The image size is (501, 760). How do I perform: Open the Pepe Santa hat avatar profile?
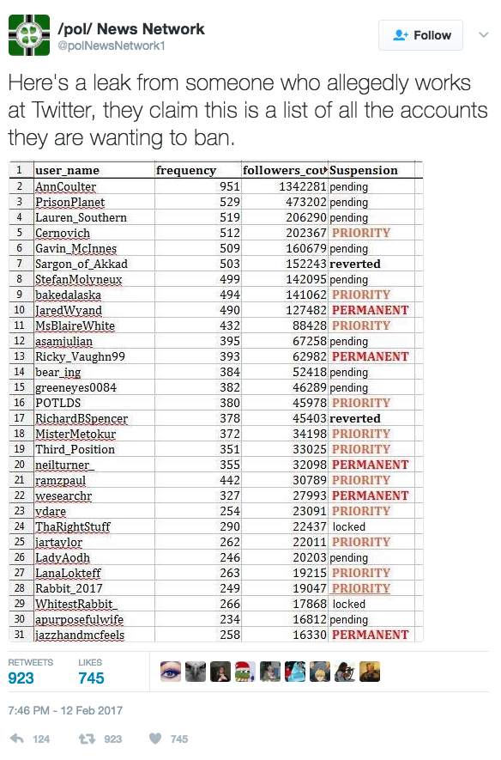[245, 672]
